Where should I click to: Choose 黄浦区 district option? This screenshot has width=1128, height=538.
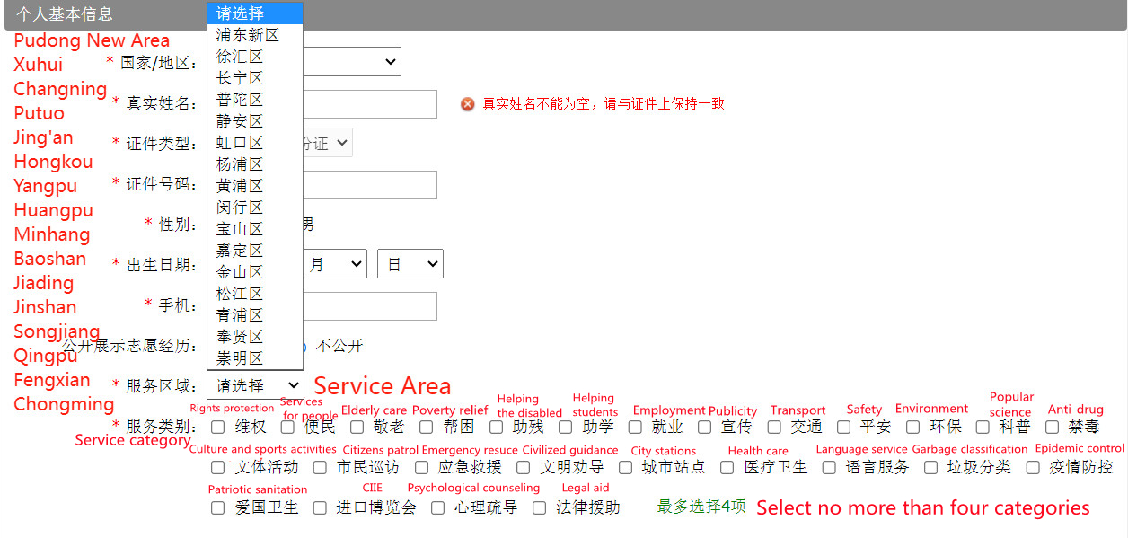click(255, 186)
